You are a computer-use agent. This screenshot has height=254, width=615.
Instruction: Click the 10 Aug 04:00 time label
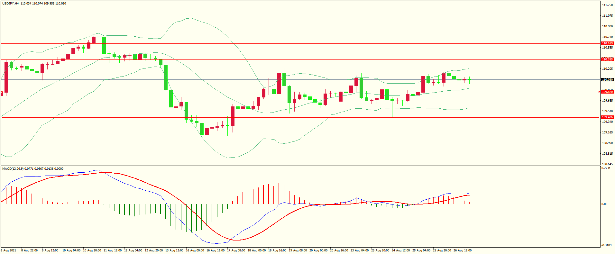[71, 250]
